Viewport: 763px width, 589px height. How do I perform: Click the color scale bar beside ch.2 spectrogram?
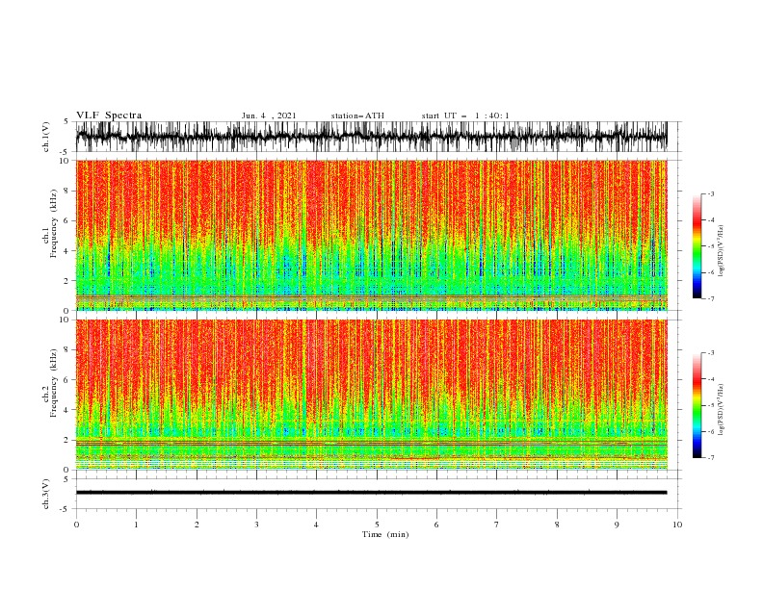[697, 405]
